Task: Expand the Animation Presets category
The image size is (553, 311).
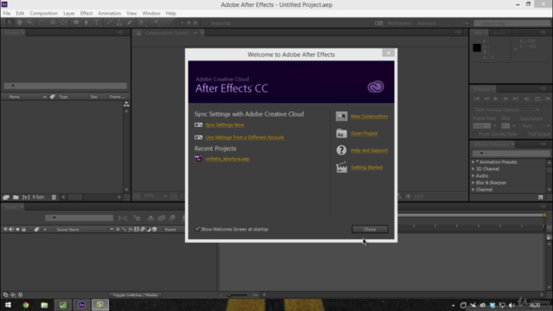Action: click(x=474, y=162)
